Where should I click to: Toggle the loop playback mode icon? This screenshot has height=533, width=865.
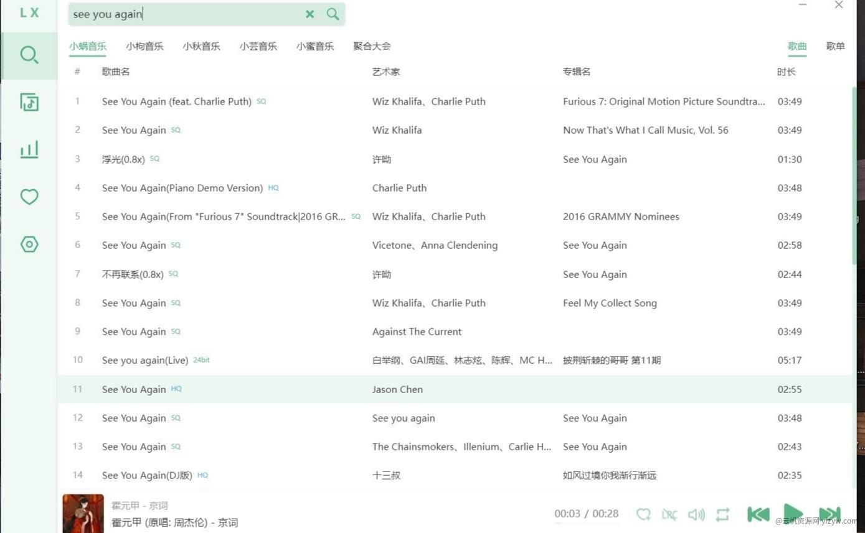[x=722, y=514]
